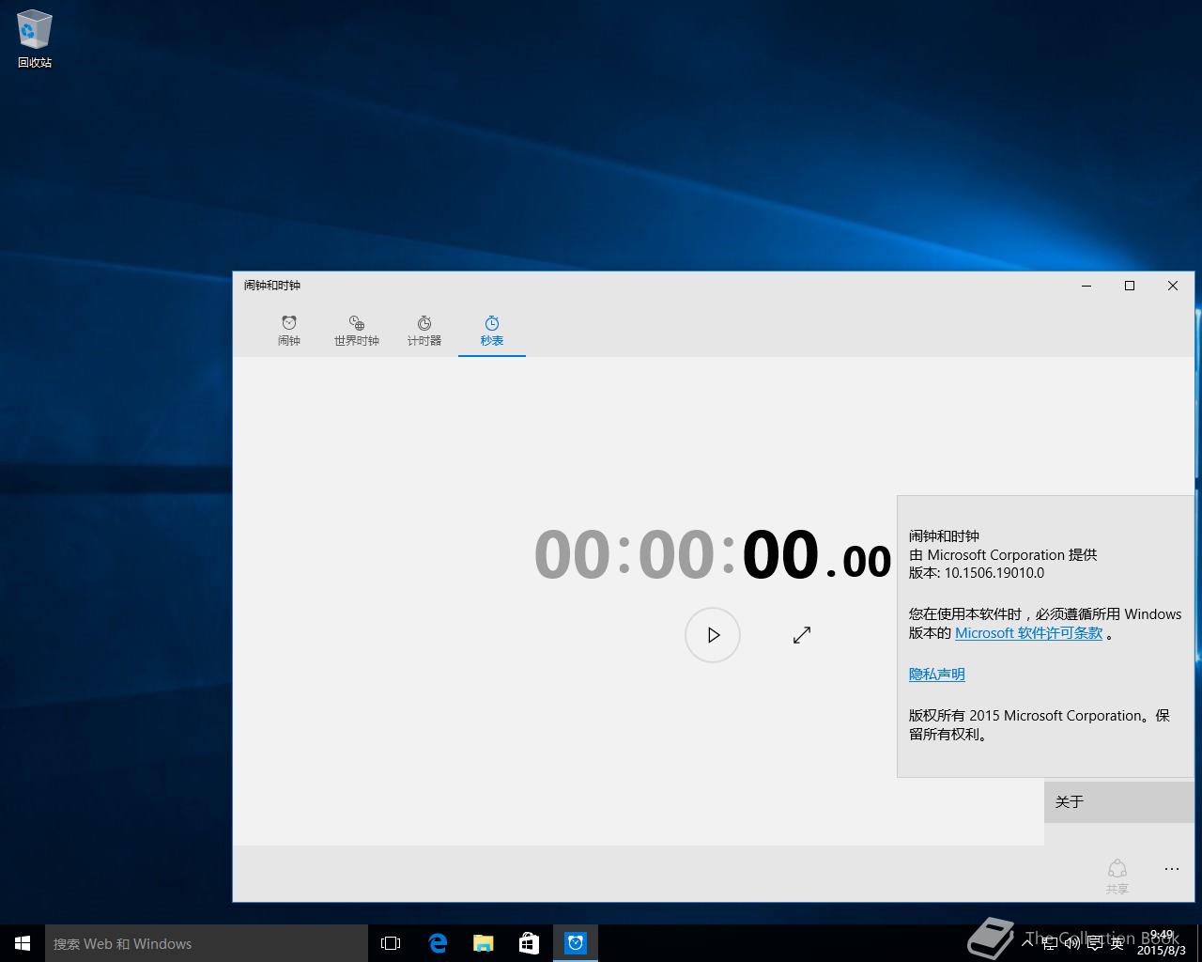Open the Microsoft 软件许可条款 link
Screen dimensions: 1202x962
click(x=1028, y=633)
